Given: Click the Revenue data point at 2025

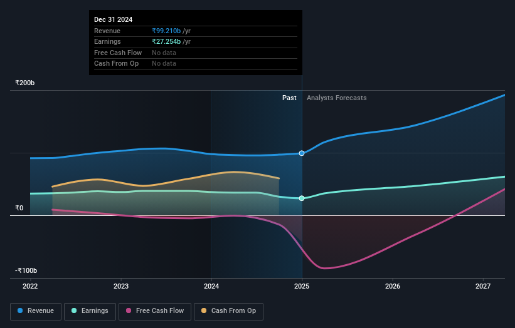Looking at the screenshot, I should [x=302, y=153].
